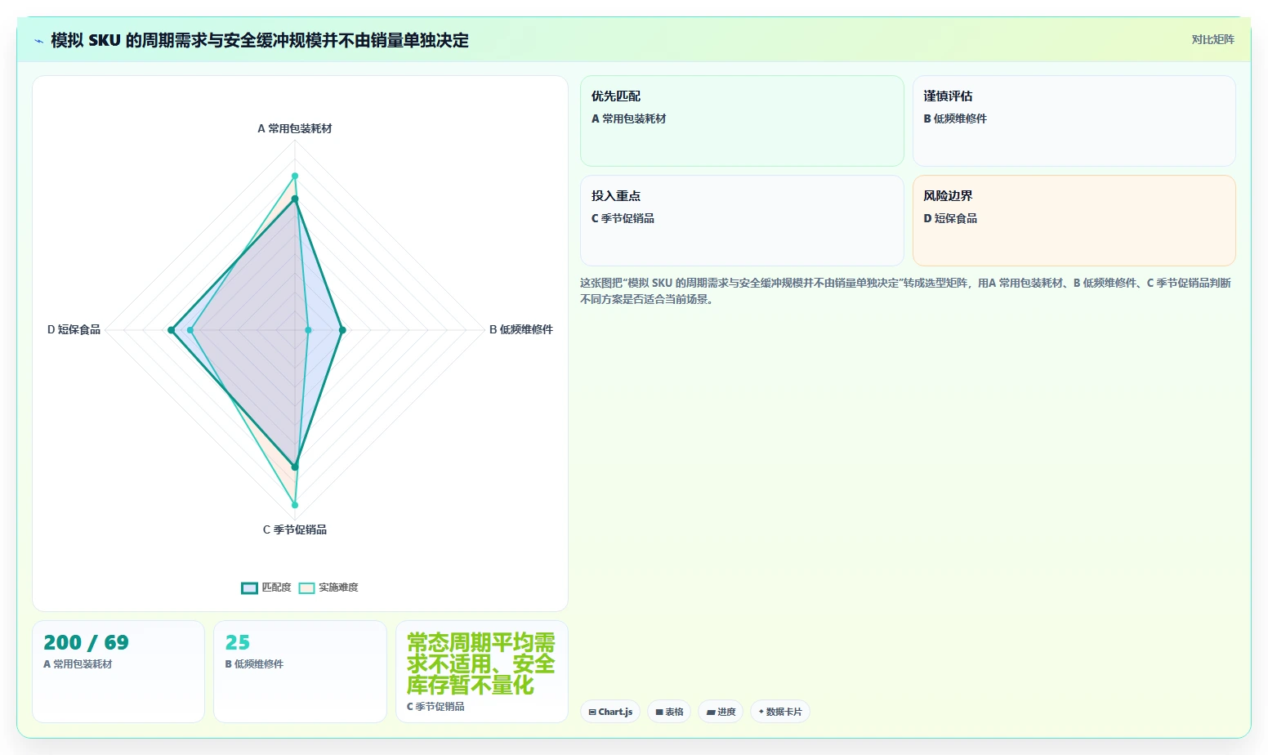
Task: Click A 常用包装耗材 inside 优先匹配 card
Action: pyautogui.click(x=629, y=118)
